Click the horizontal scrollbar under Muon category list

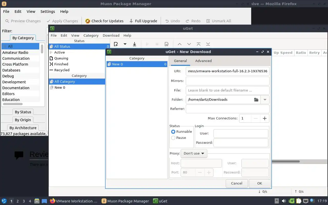(13, 104)
